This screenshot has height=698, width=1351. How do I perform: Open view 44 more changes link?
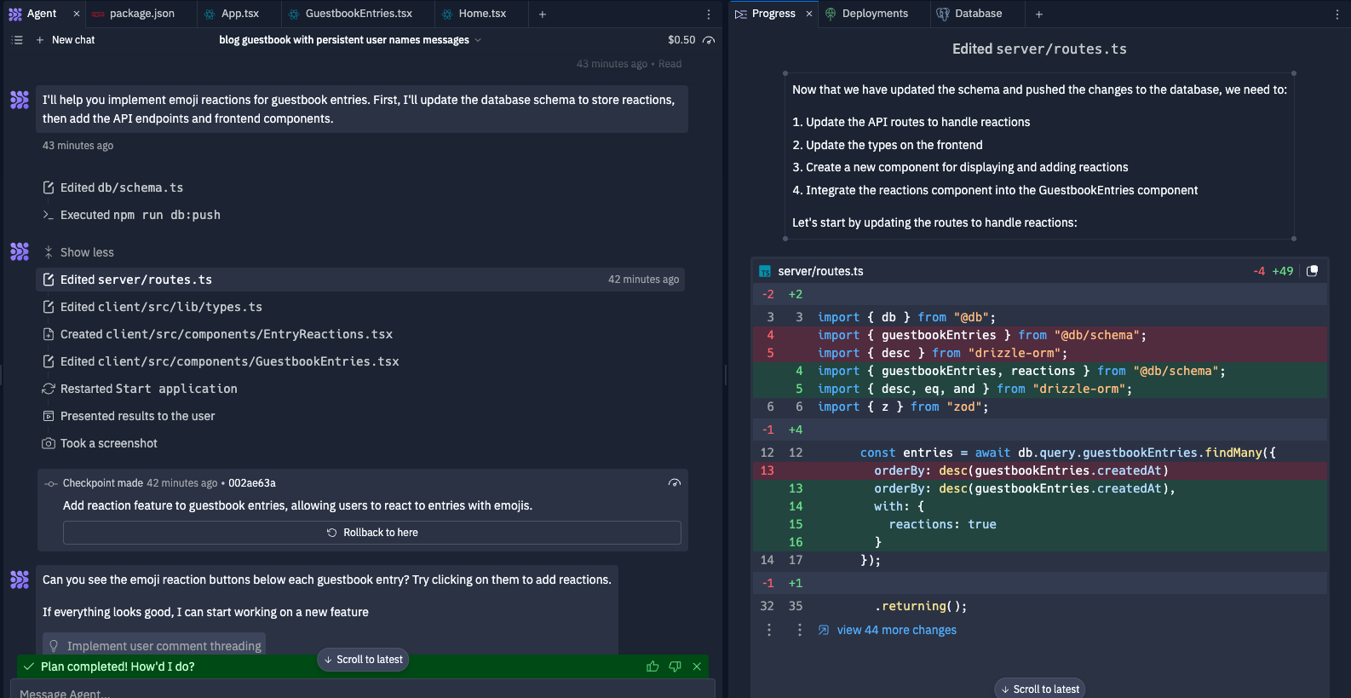pos(896,630)
